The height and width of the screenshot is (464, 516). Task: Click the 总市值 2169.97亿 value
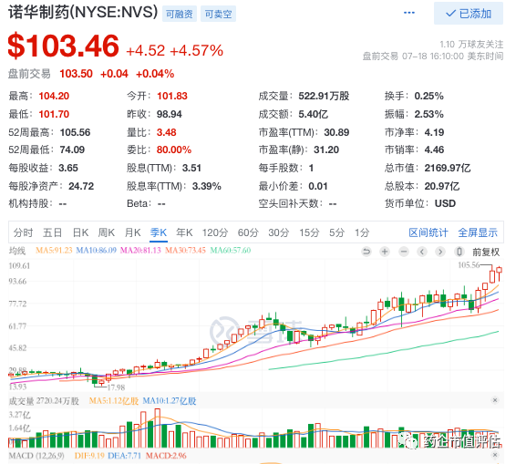448,168
